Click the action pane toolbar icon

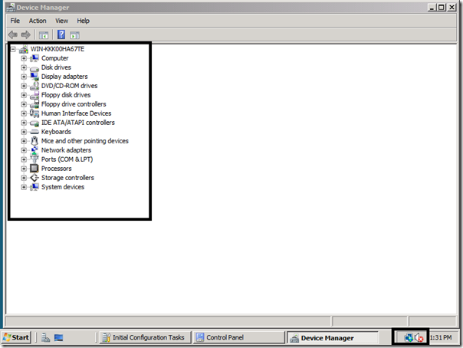tap(74, 35)
